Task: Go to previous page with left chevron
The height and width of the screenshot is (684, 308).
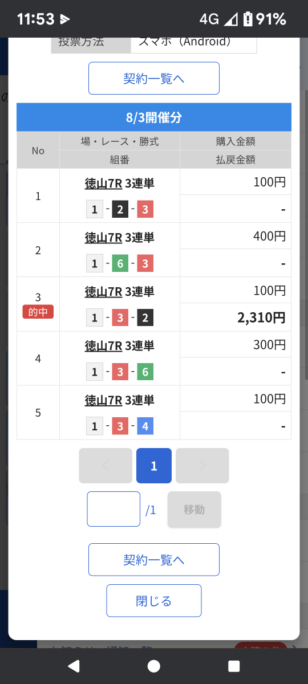Action: [x=106, y=466]
